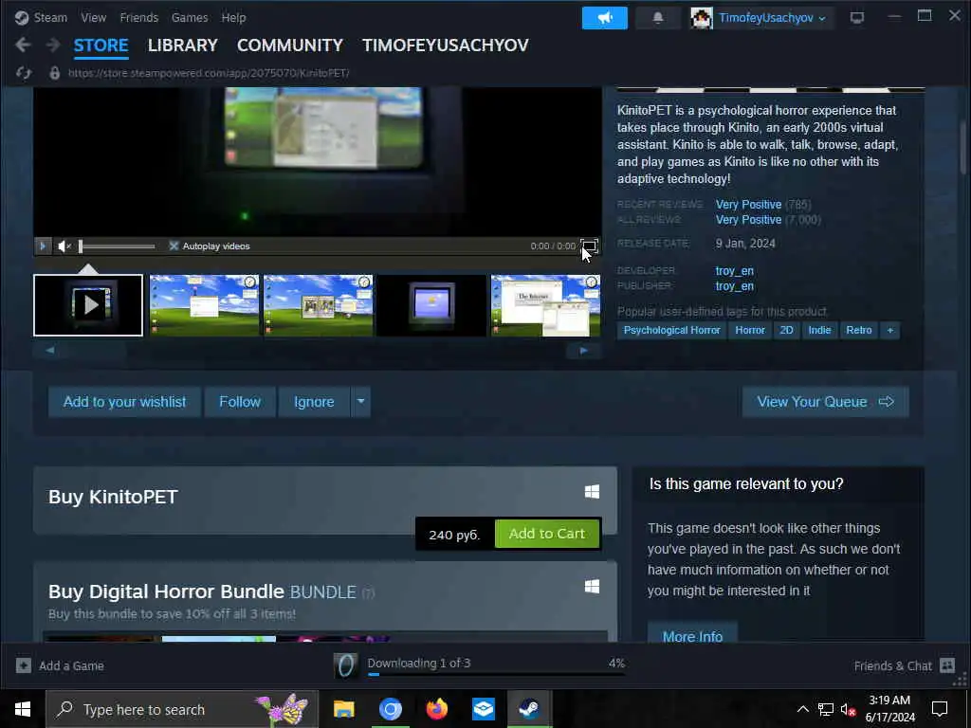Click Add a Game
The image size is (971, 728).
60,665
